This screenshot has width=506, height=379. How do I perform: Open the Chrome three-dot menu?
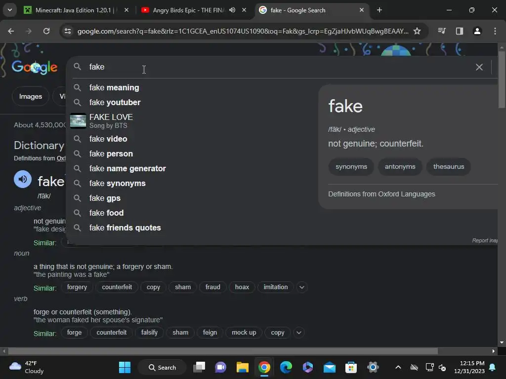click(495, 31)
